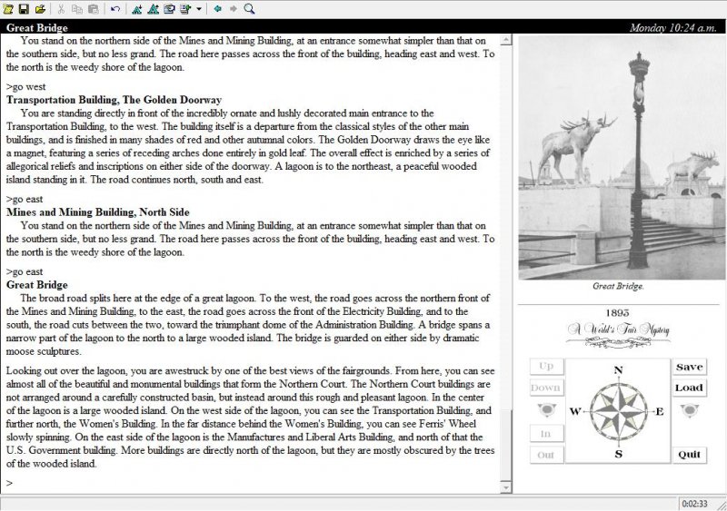
Task: Click the green-arrow document toolbar icon
Action: [x=185, y=9]
